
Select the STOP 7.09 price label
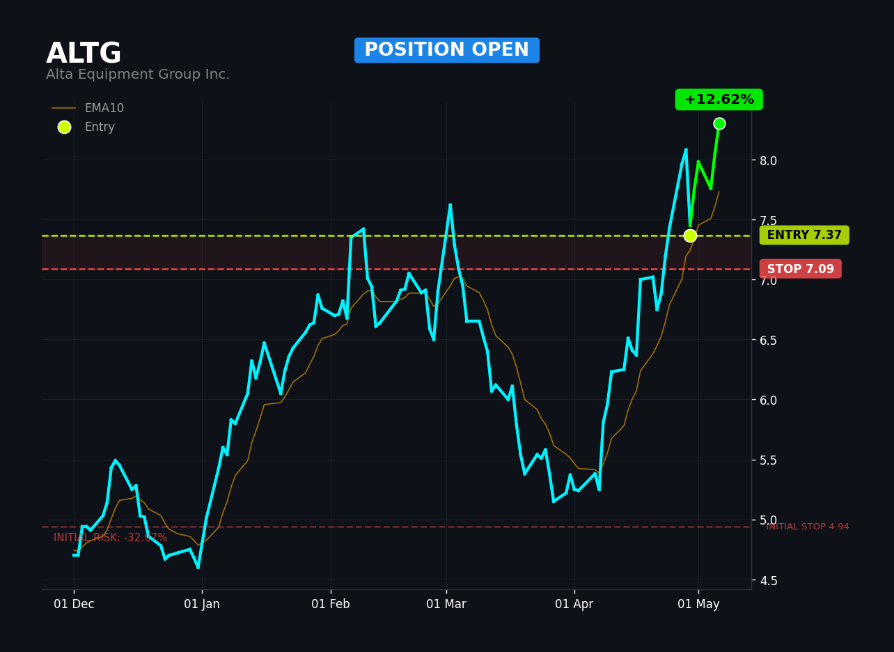pyautogui.click(x=800, y=269)
